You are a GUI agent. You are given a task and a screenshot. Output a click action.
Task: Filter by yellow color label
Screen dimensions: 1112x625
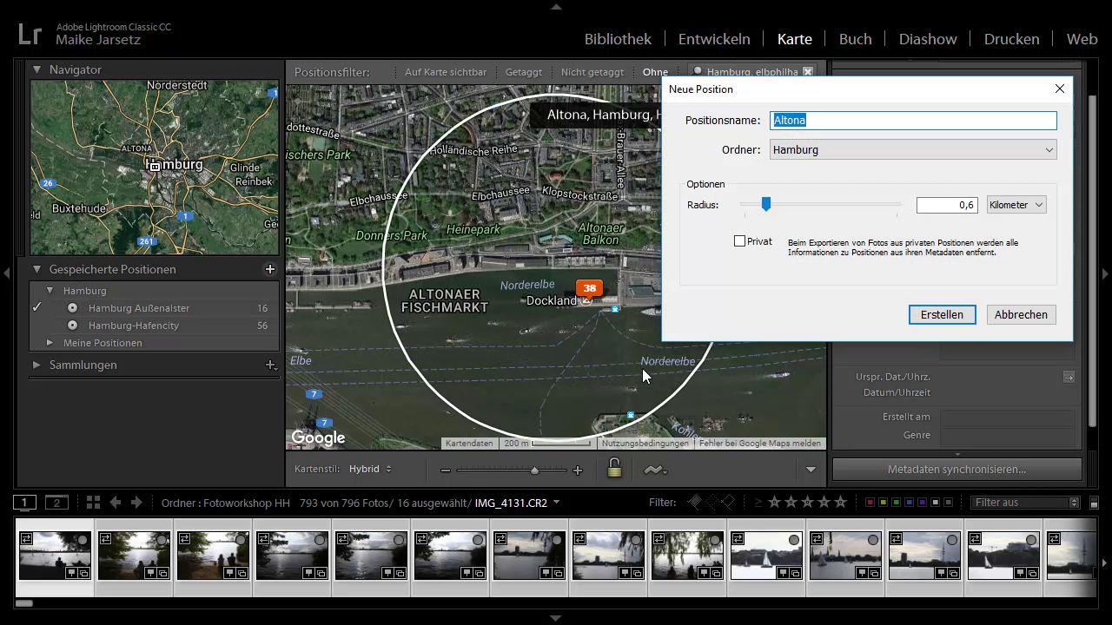pos(883,503)
